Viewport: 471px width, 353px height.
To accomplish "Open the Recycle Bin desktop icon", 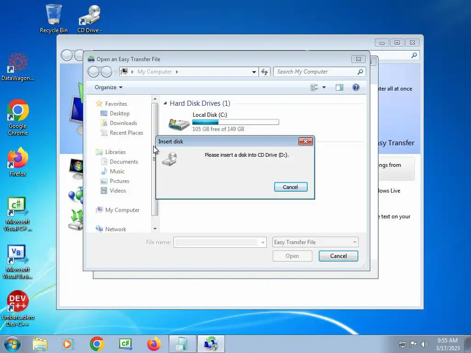I will coord(54,18).
